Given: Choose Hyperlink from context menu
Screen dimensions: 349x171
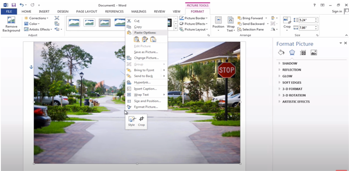Looking at the screenshot, I should 147,82.
